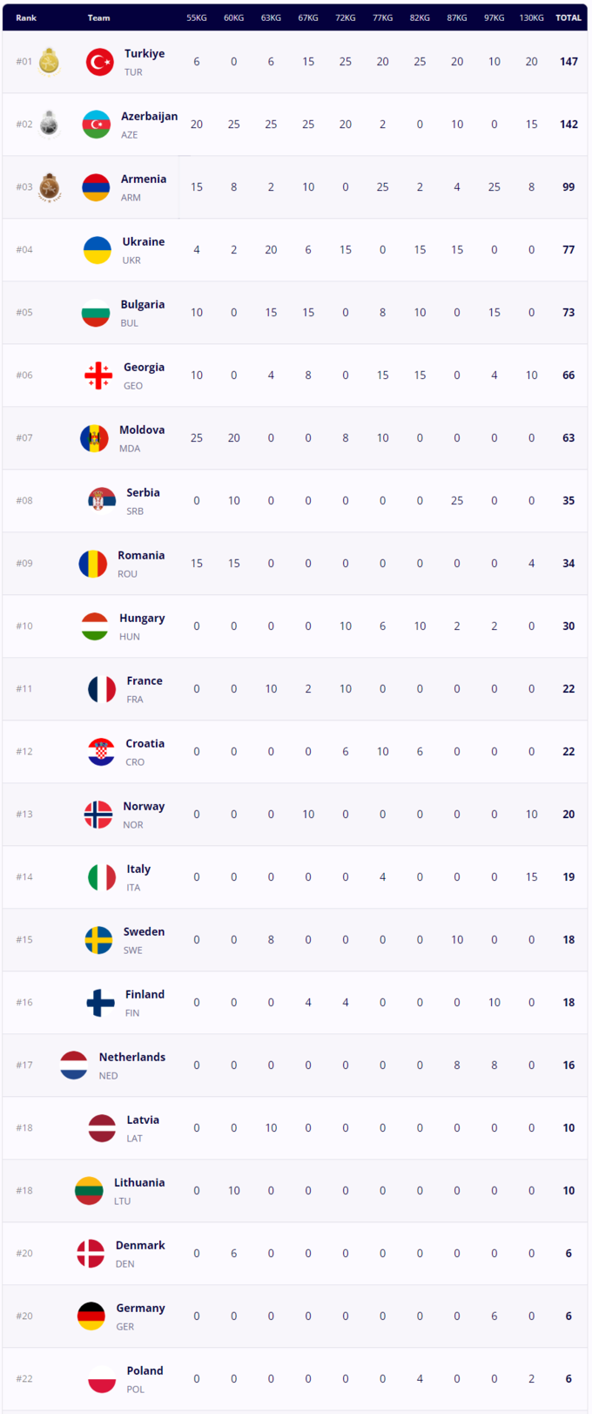Click Türkiye's total score of 147
The image size is (592, 1414).
tap(568, 62)
